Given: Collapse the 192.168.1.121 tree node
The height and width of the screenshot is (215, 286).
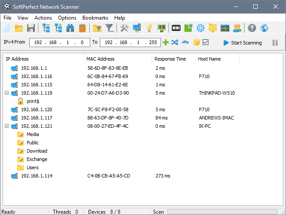Looking at the screenshot, I should click(x=7, y=126).
